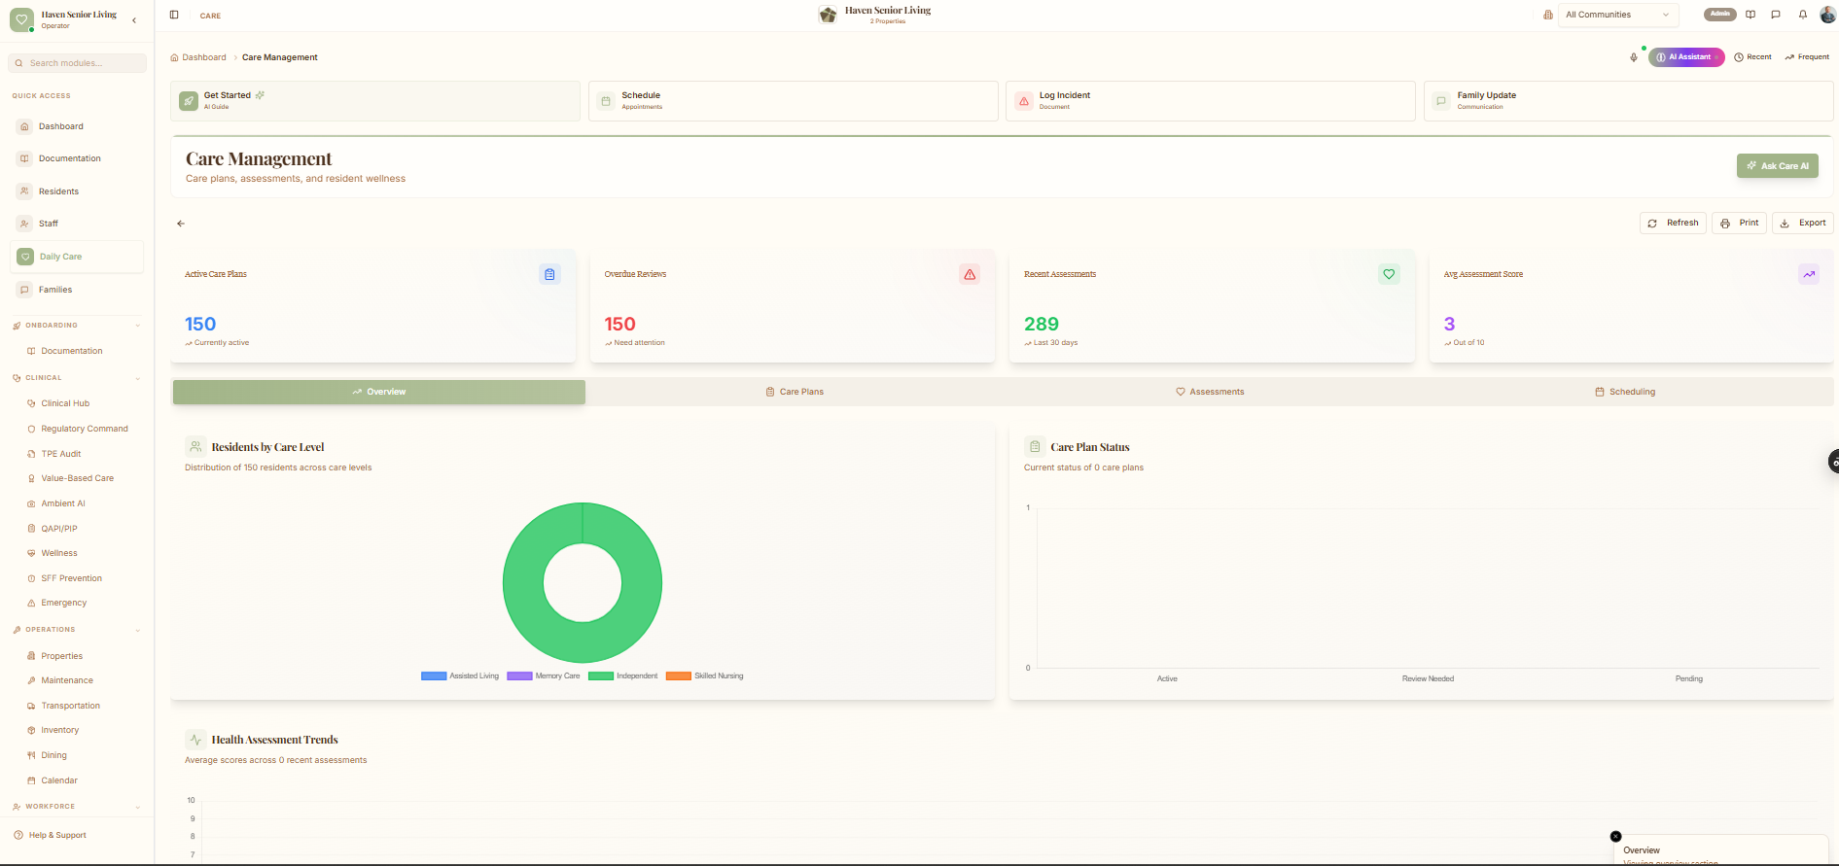Switch to the Overview tab

click(x=379, y=392)
